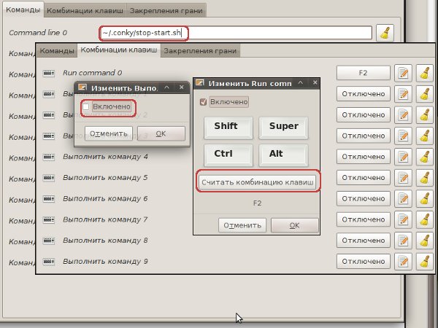Viewport: 438px width, 328px height.
Task: Reset Run command 0 binding with broom icon
Action: click(x=425, y=73)
